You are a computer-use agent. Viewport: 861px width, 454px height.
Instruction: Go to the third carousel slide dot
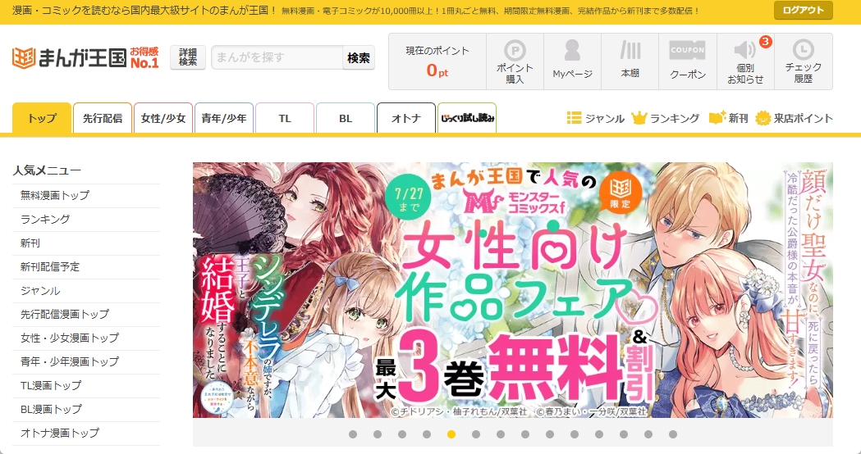coord(402,434)
